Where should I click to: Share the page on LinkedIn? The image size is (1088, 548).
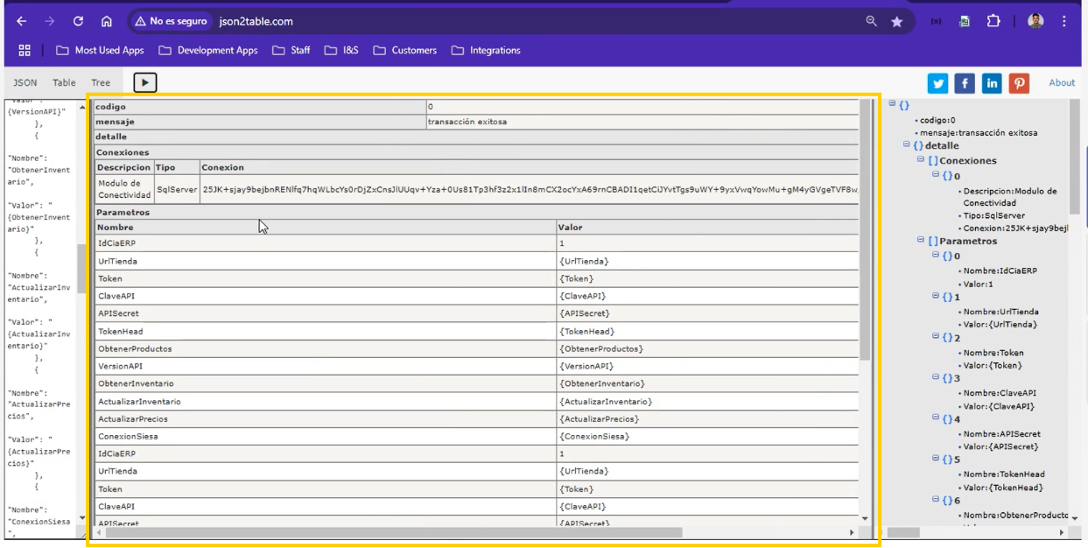[992, 83]
